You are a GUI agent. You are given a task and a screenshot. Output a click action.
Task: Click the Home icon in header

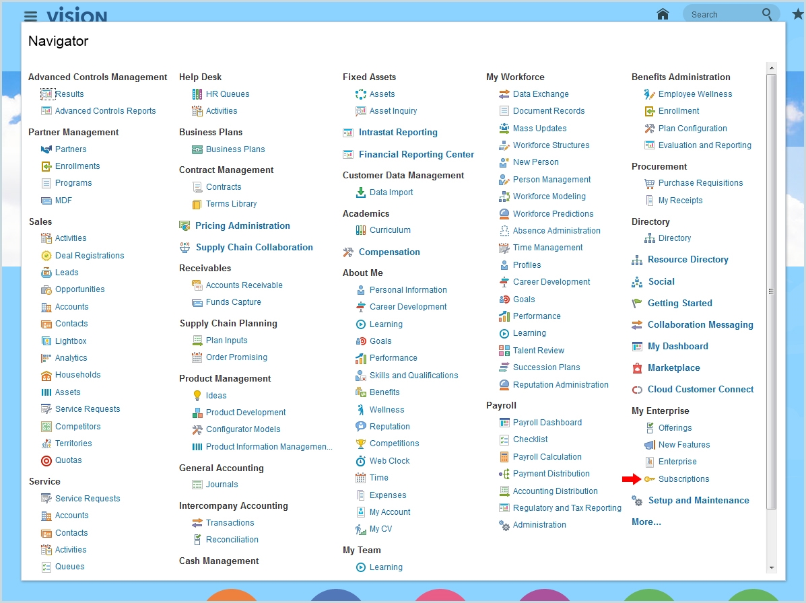pyautogui.click(x=663, y=14)
